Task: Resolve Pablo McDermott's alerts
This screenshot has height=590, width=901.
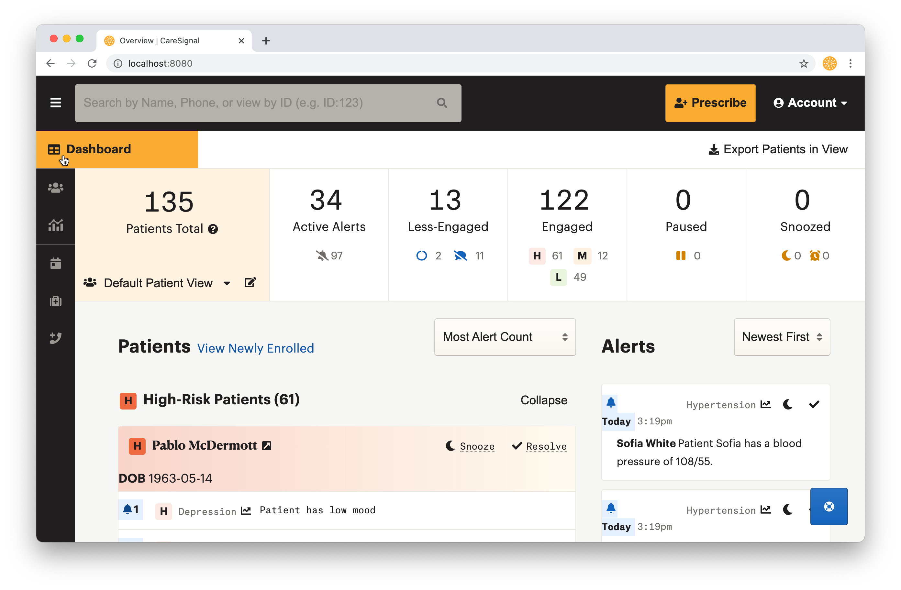Action: [539, 446]
